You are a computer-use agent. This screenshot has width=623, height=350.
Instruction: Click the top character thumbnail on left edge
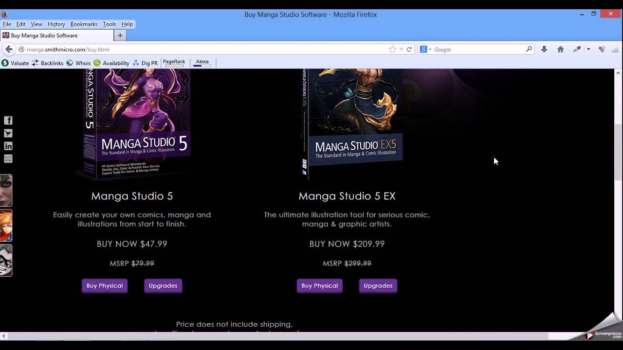tap(6, 191)
